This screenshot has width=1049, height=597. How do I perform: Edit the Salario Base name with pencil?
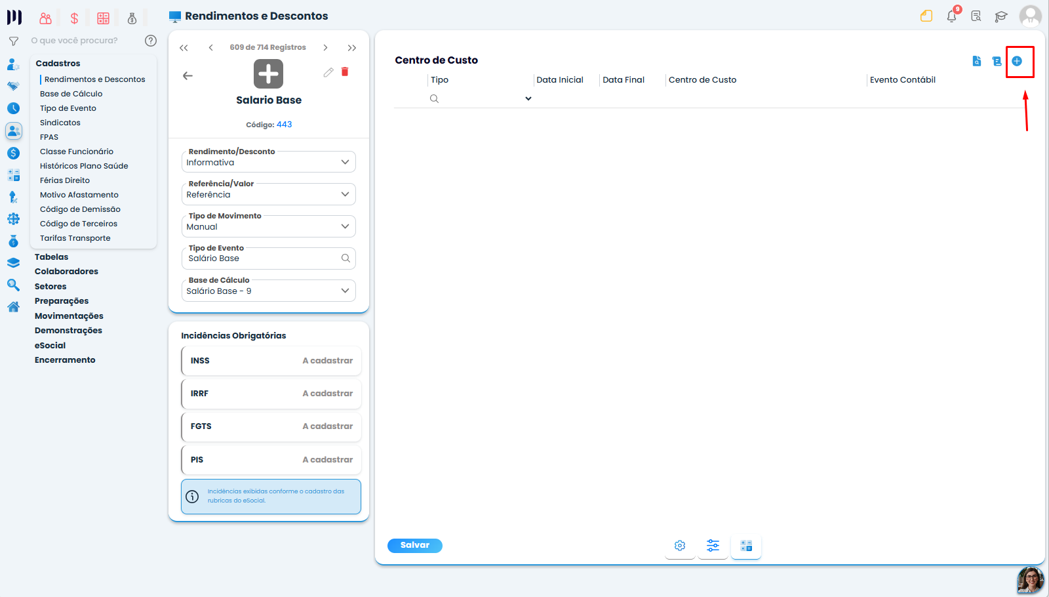click(x=328, y=72)
